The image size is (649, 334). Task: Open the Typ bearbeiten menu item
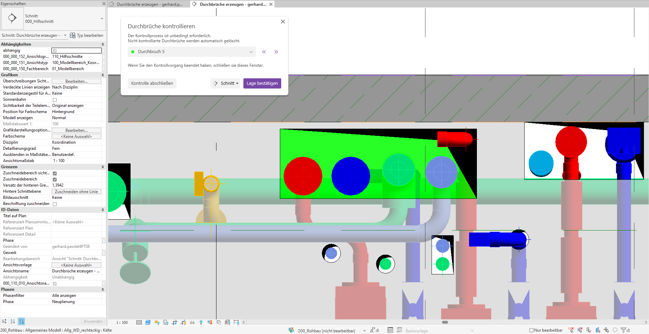point(86,35)
